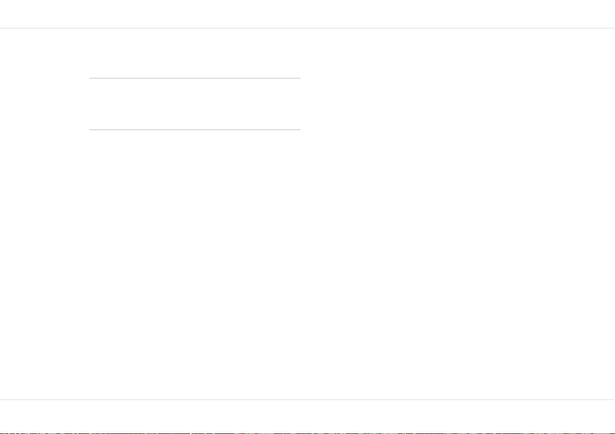
Task: Click the left end of the lower gray line
Action: point(90,130)
